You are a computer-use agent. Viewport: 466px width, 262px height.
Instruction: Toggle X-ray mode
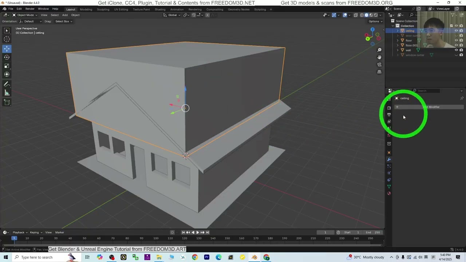tap(356, 15)
